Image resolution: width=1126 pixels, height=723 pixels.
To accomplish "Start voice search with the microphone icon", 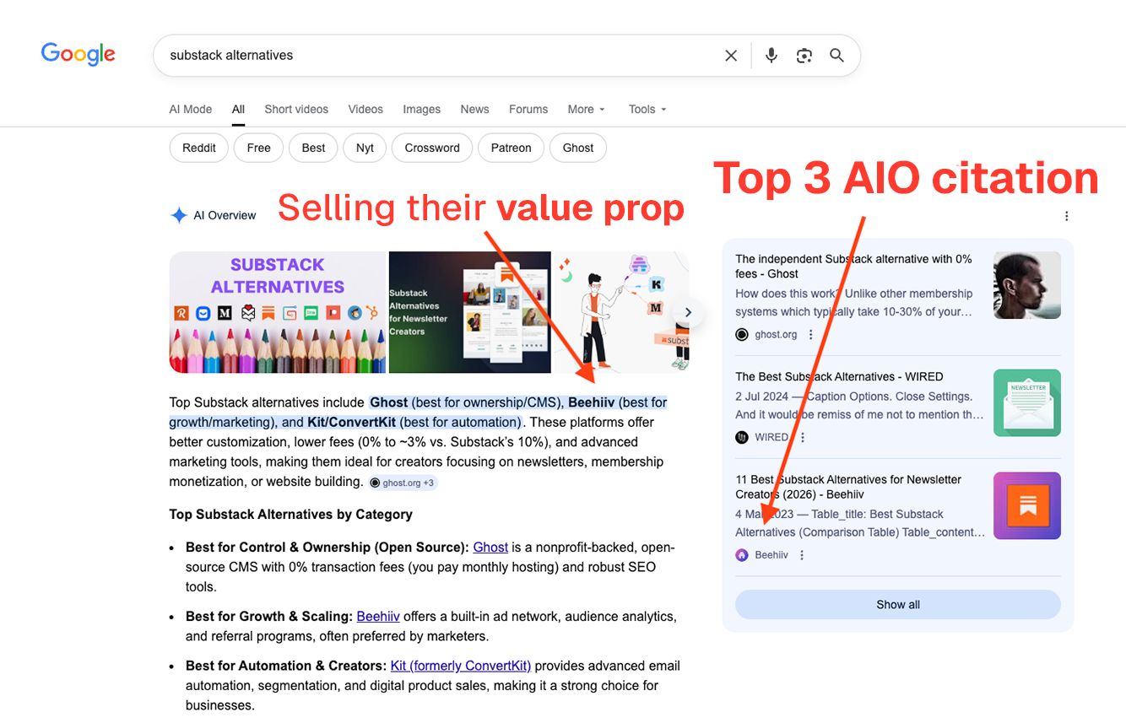I will click(771, 56).
